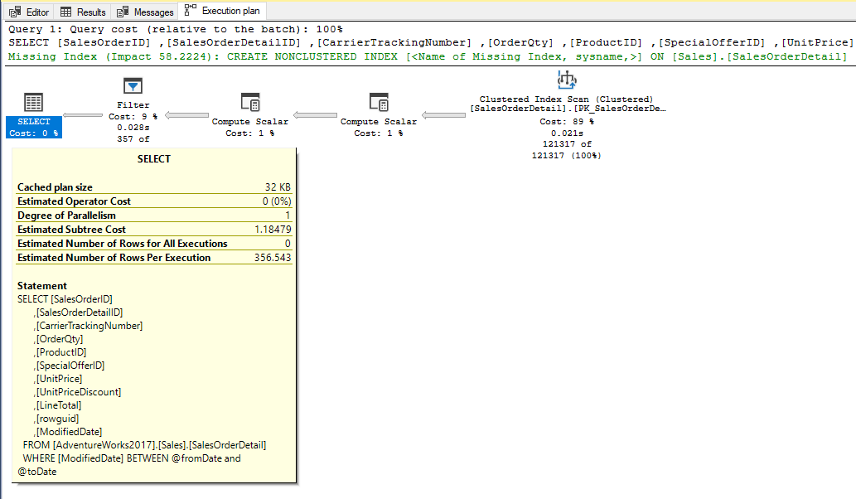This screenshot has width=856, height=499.
Task: Click the [SalesOrderDetail].[PK_SalesOrderDe… object name
Action: [x=568, y=109]
